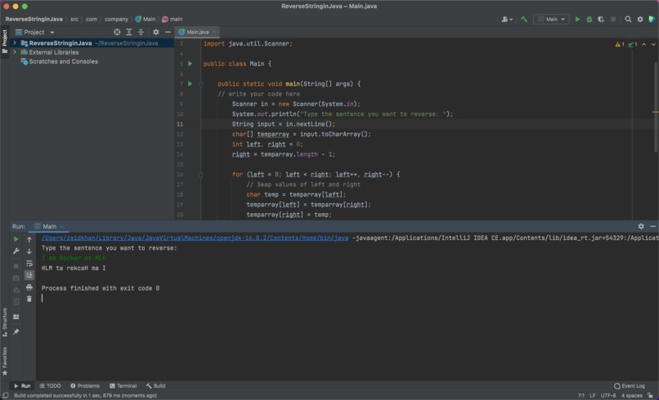659x400 pixels.
Task: Click Collapse All in Project panel
Action: (141, 32)
